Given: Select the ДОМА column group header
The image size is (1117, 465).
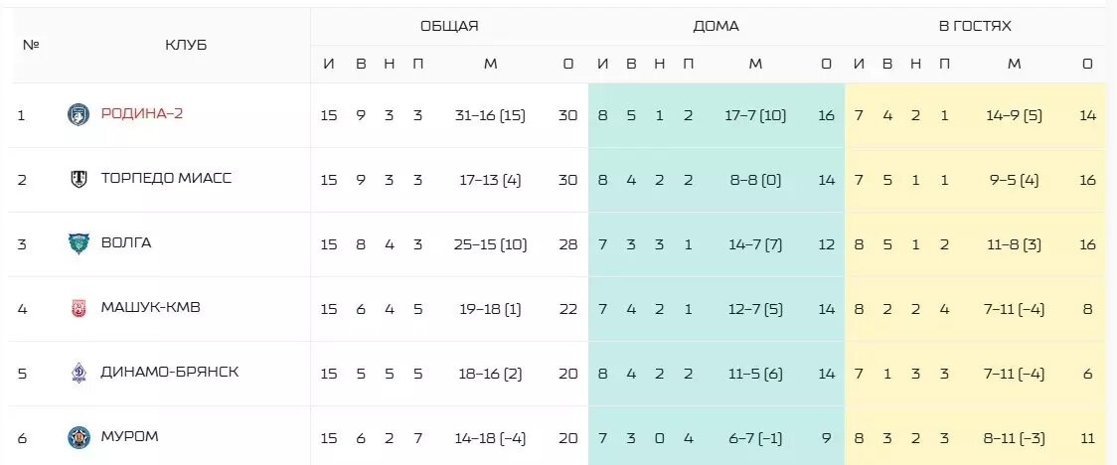Looking at the screenshot, I should (716, 27).
